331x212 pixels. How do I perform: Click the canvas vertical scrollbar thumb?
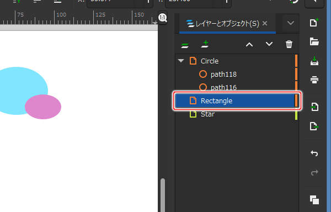(163, 195)
